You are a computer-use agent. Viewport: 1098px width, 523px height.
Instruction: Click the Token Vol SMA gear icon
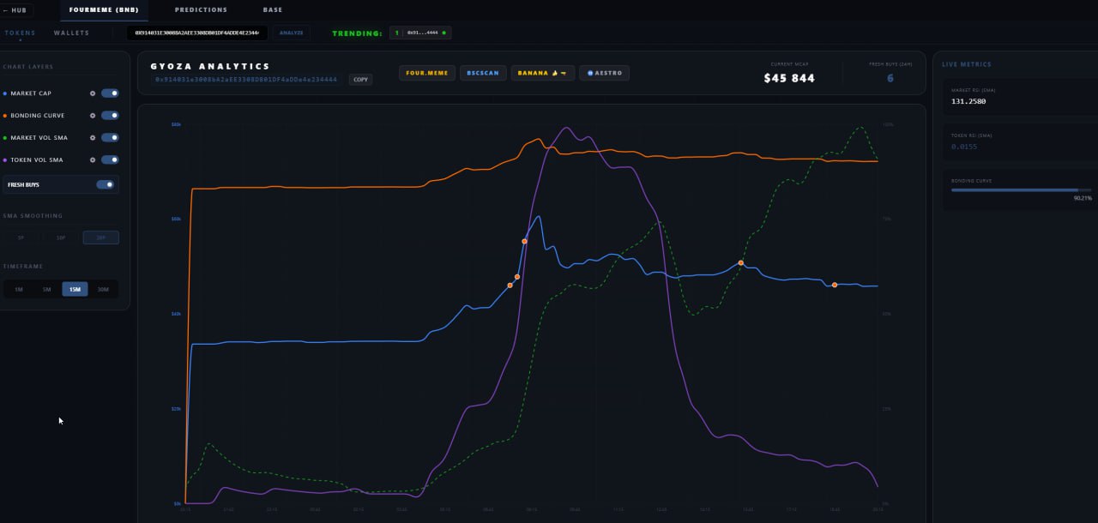(93, 160)
